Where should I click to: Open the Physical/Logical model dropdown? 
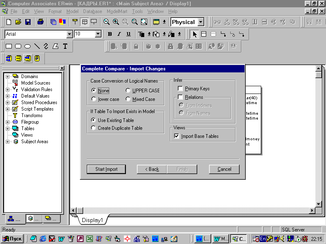pyautogui.click(x=200, y=22)
